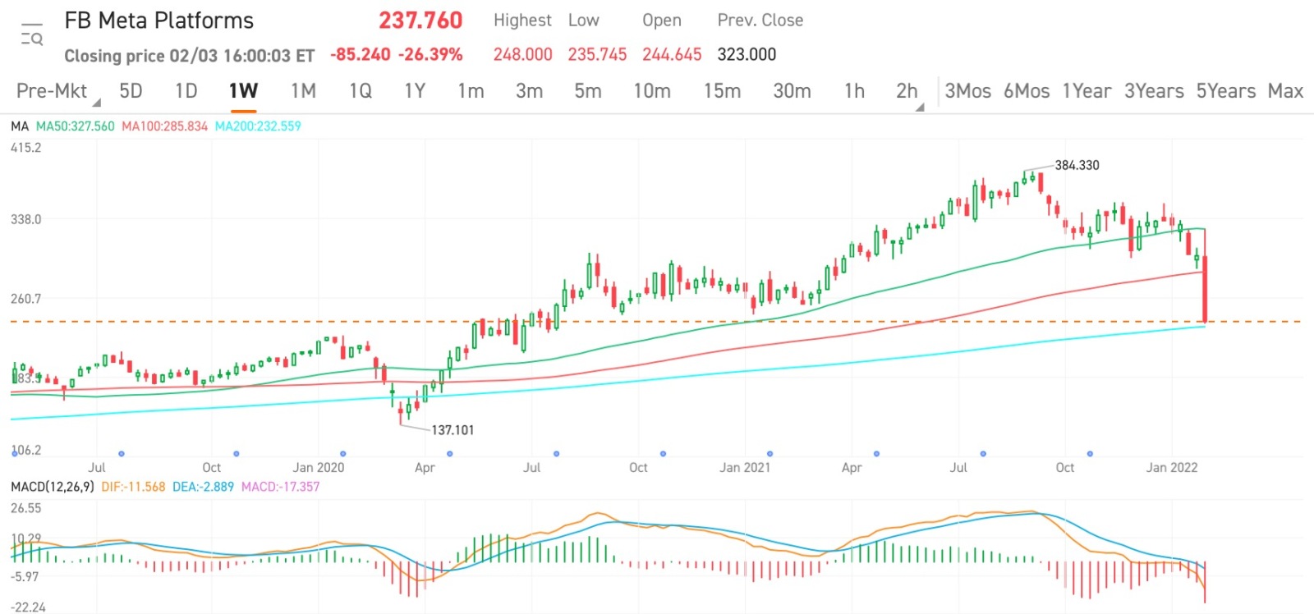The image size is (1314, 614).
Task: Select the 30m minute interval
Action: coord(792,91)
